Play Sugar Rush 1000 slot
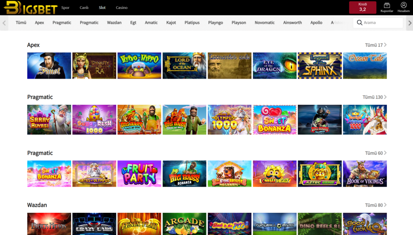Screen dimensions: 413x235 click(94, 120)
